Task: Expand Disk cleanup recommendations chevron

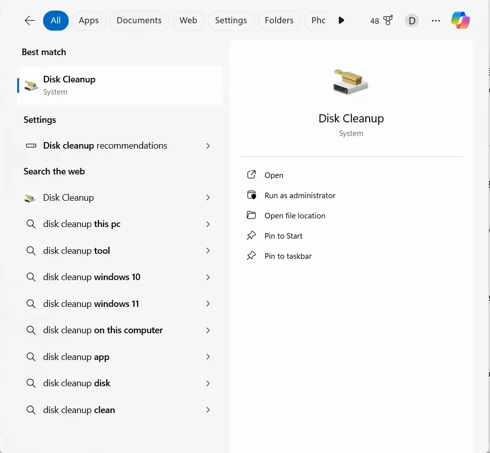Action: [208, 146]
